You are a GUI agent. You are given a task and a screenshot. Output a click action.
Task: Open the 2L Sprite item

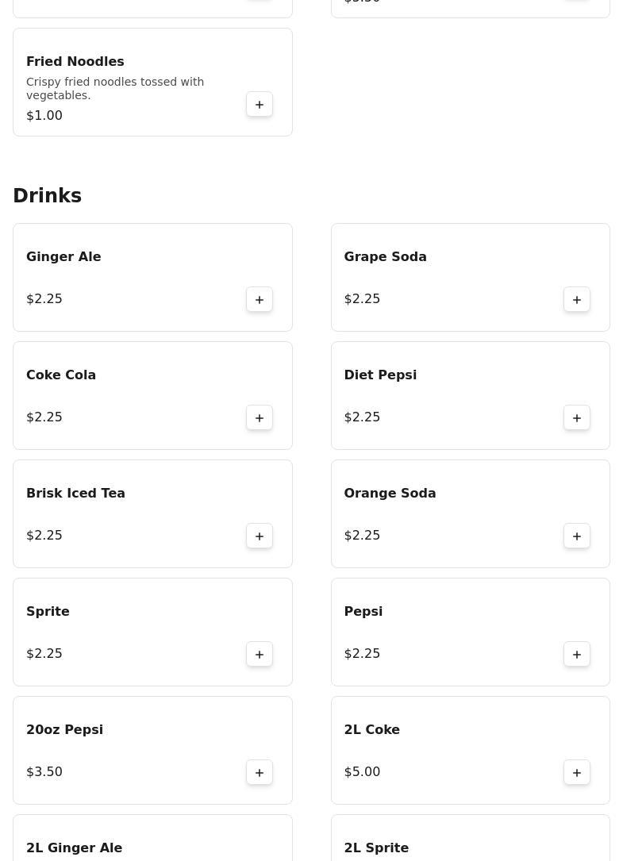(471, 838)
